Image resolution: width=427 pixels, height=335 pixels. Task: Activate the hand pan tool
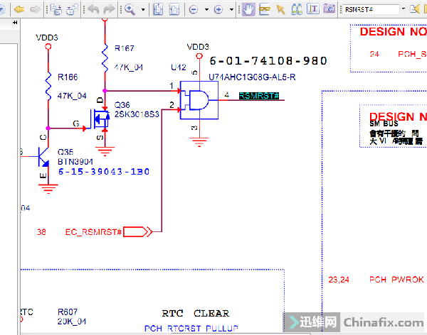click(248, 9)
